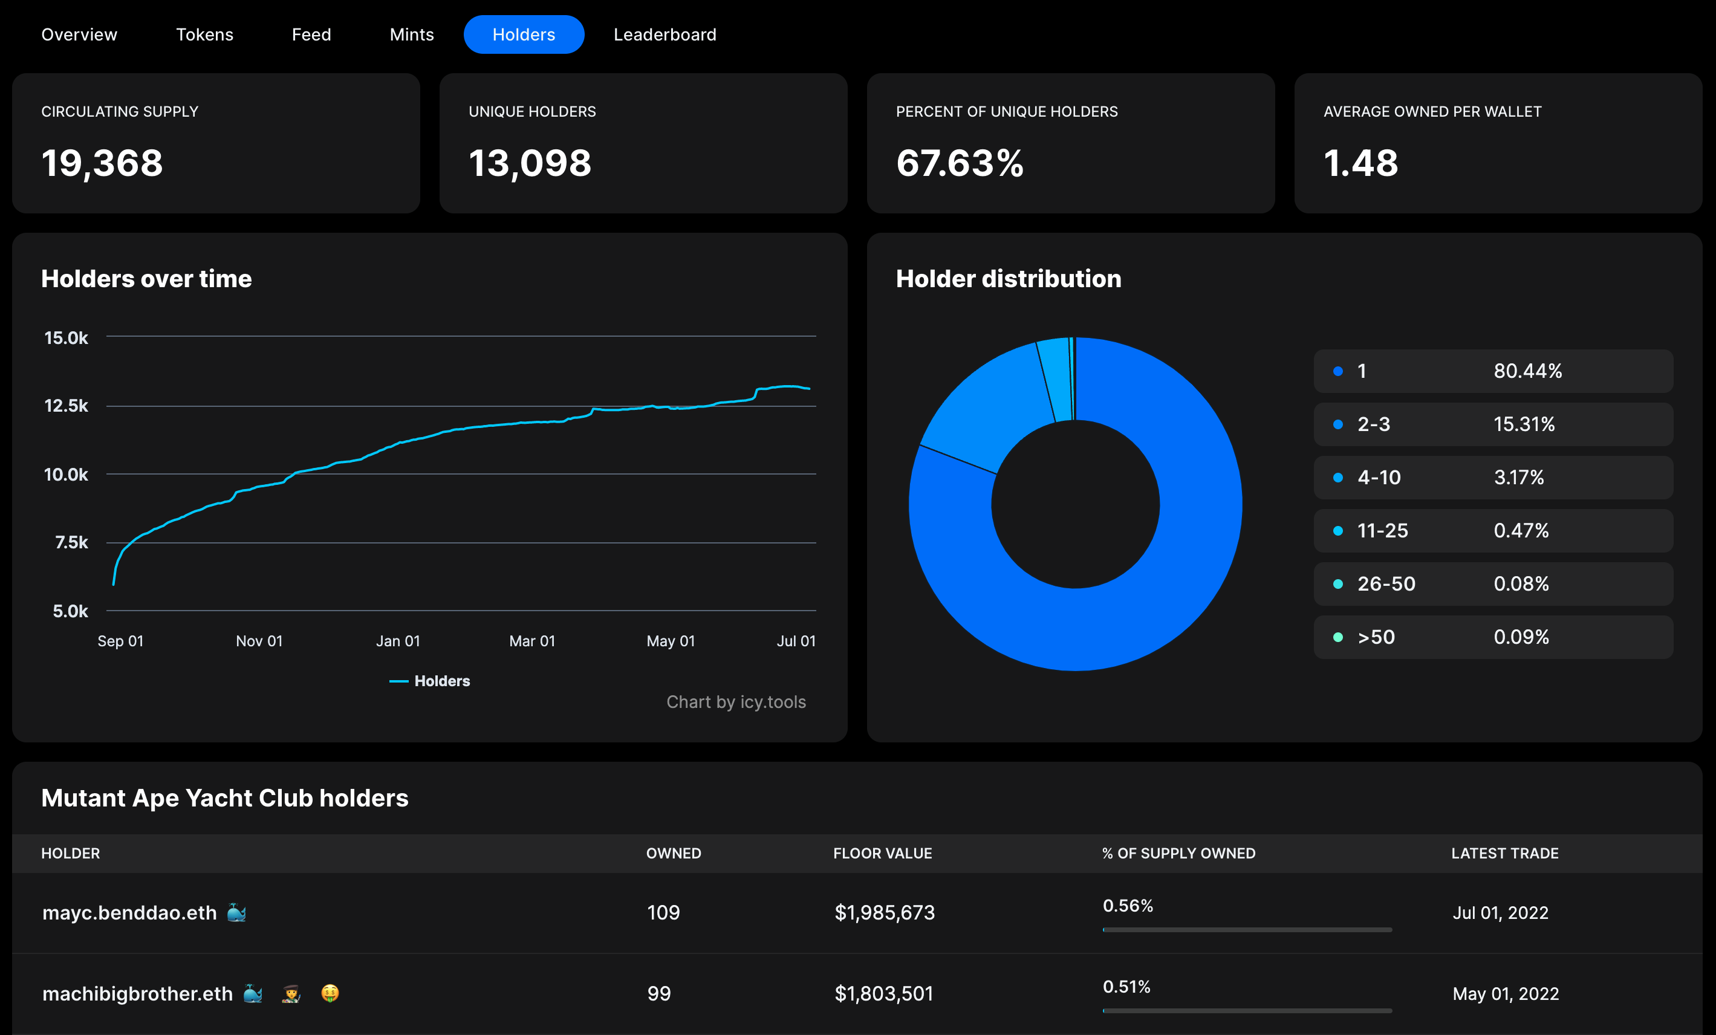The height and width of the screenshot is (1035, 1716).
Task: Click the dot for the 4-10 legend
Action: [1338, 478]
